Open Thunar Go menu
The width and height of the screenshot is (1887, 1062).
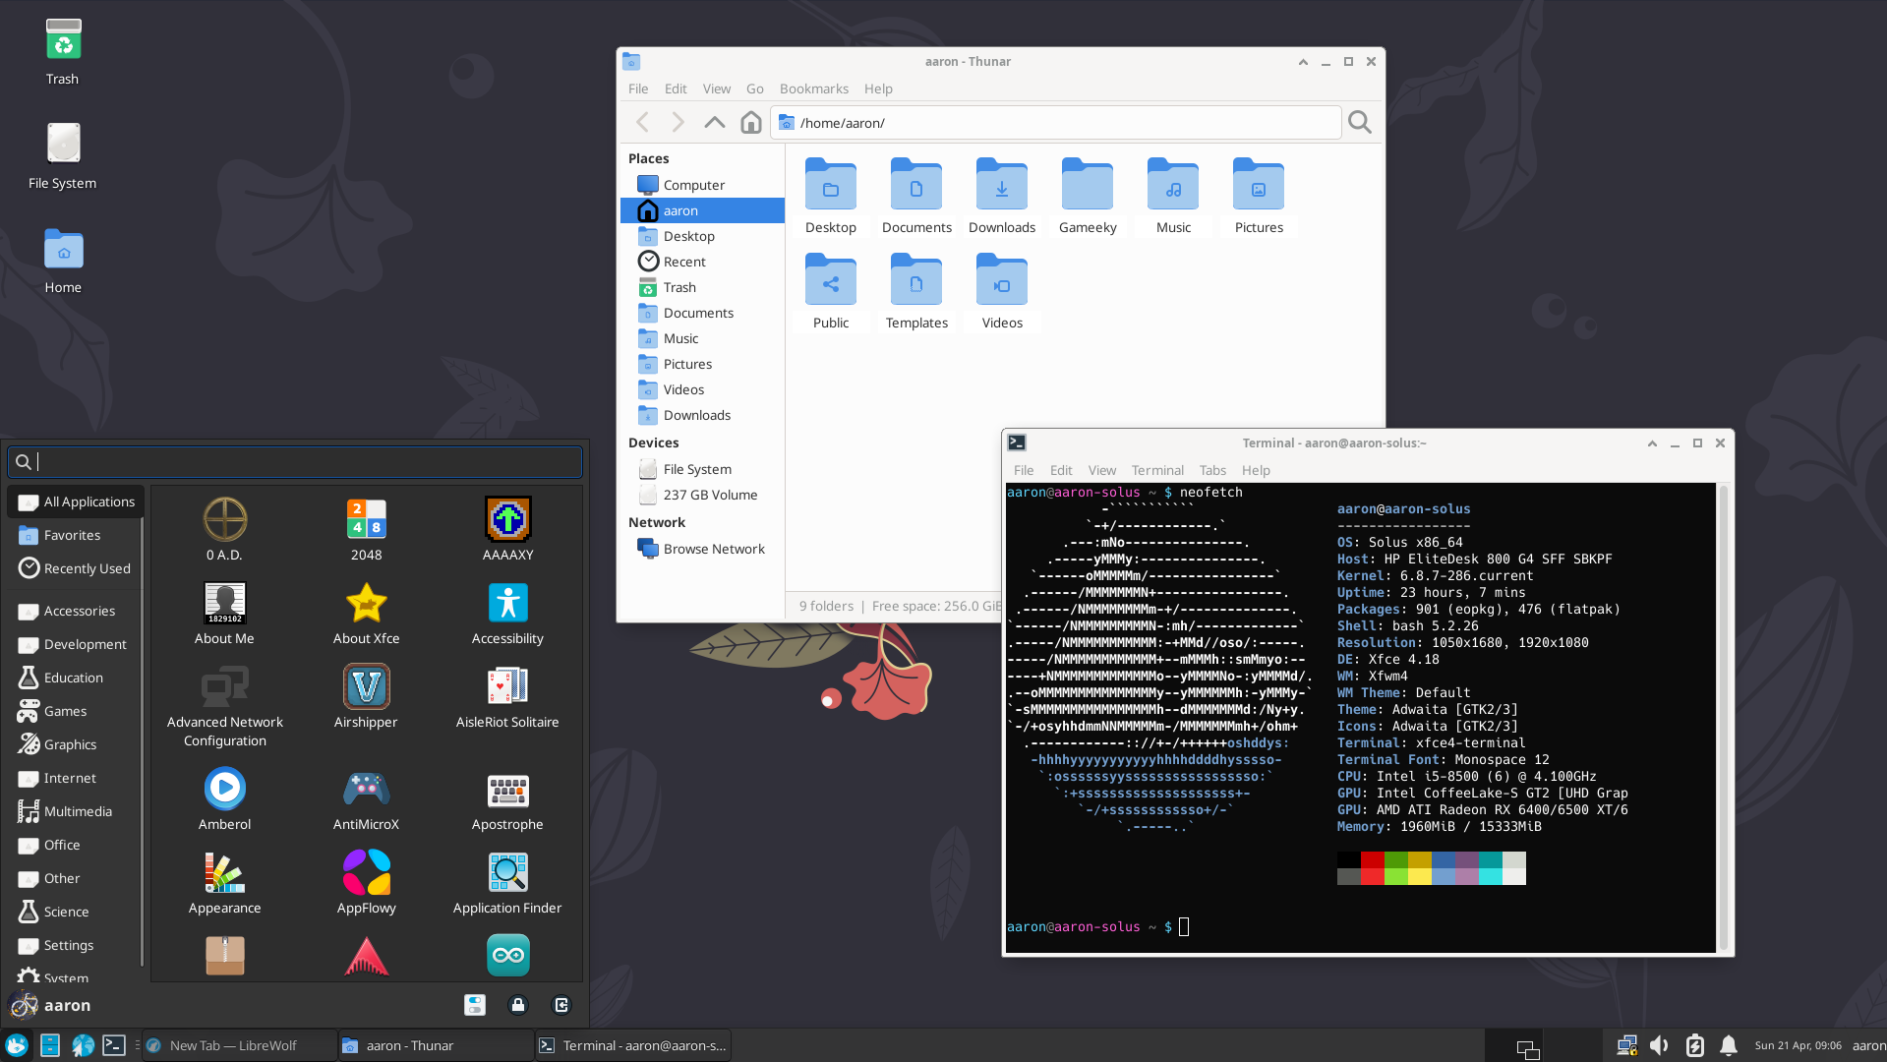[754, 88]
